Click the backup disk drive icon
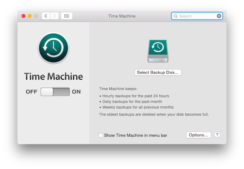This screenshot has height=169, width=244. click(157, 51)
